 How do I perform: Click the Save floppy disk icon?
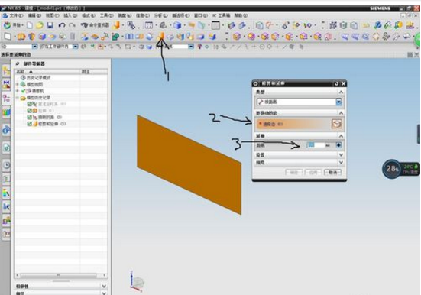click(50, 25)
